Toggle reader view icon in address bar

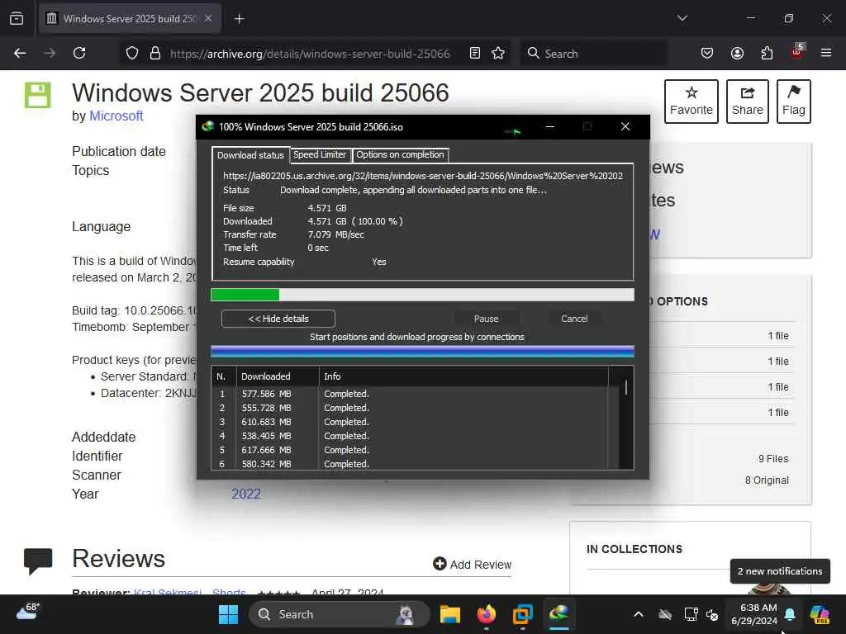[x=475, y=53]
